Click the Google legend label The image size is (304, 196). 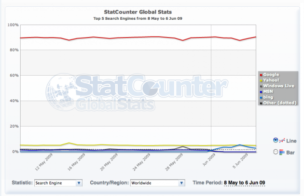(x=271, y=75)
